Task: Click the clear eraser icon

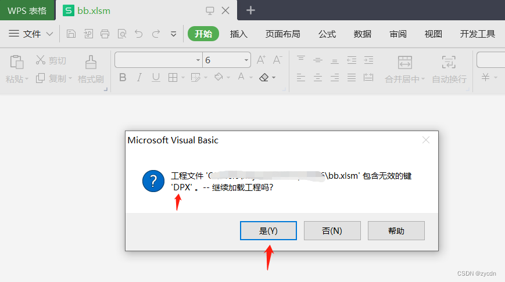Action: (264, 78)
